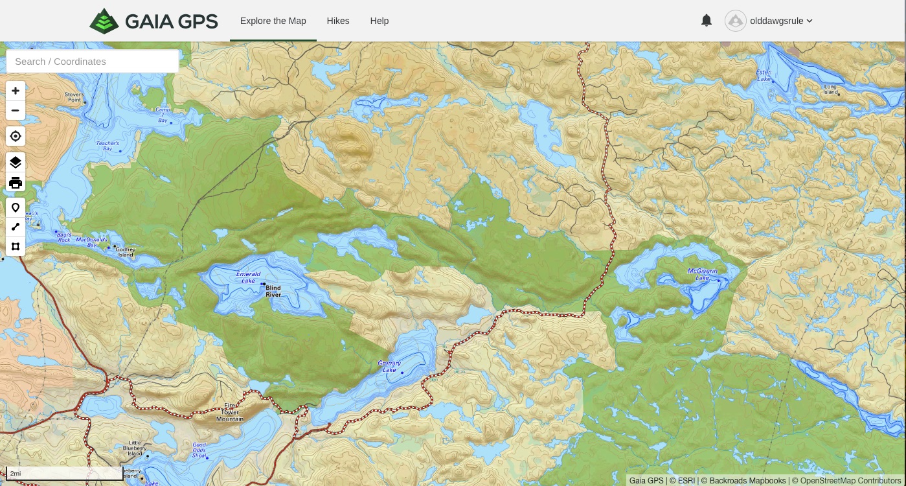Click the Gaia GPS logo
Screen dimensions: 906x486
tap(153, 21)
